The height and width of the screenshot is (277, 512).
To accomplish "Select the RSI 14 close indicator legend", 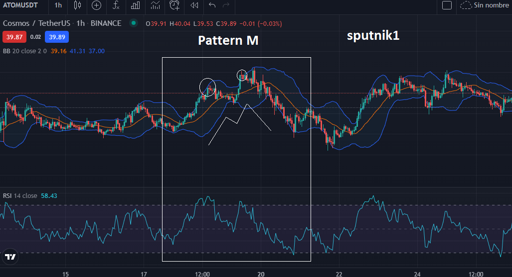I will (x=20, y=196).
